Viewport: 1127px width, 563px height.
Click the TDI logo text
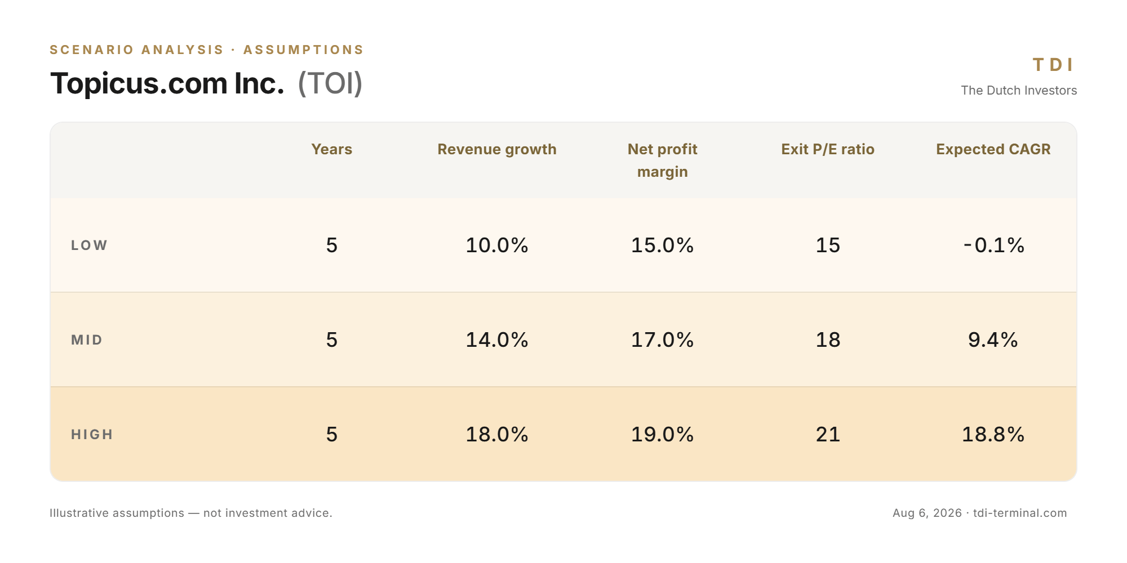1053,65
